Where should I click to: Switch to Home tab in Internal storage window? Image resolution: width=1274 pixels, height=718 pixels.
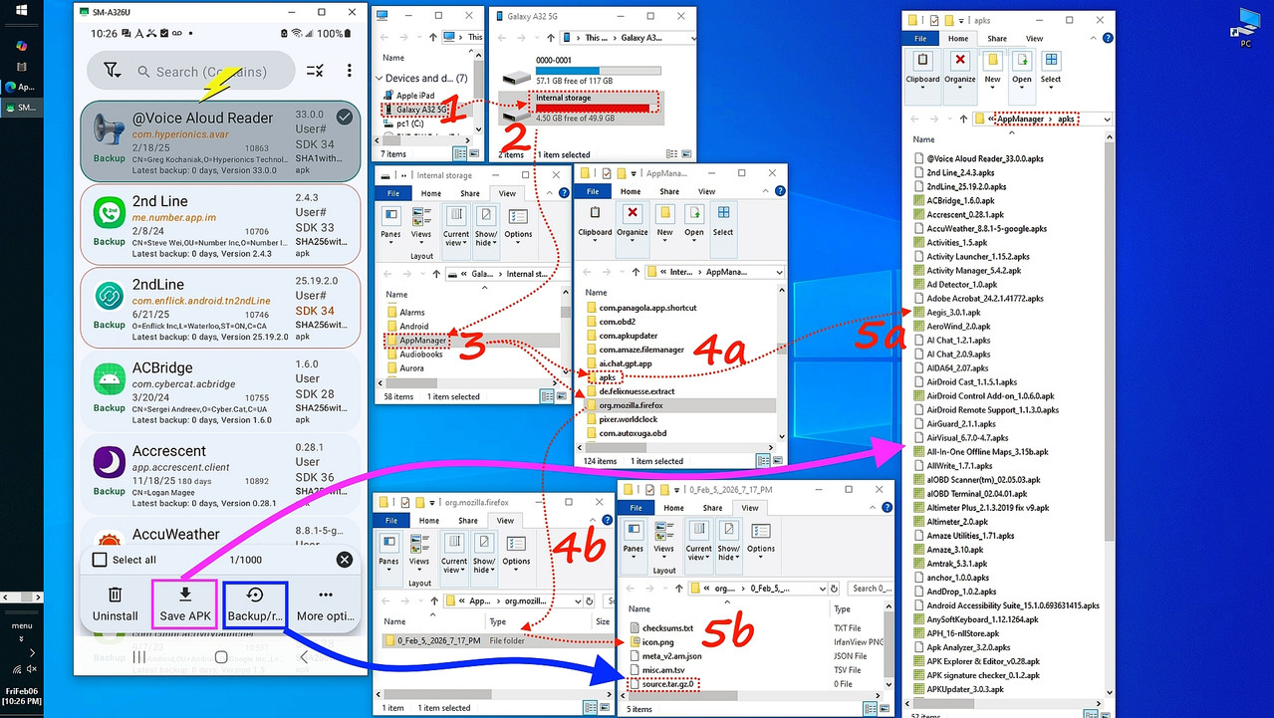(x=430, y=194)
